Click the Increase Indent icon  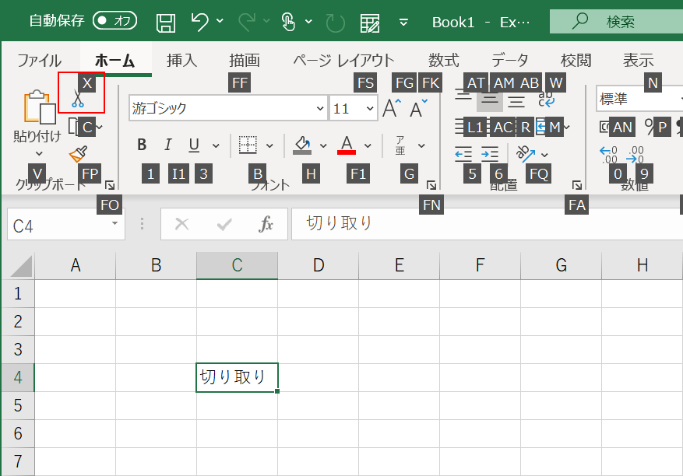(490, 153)
